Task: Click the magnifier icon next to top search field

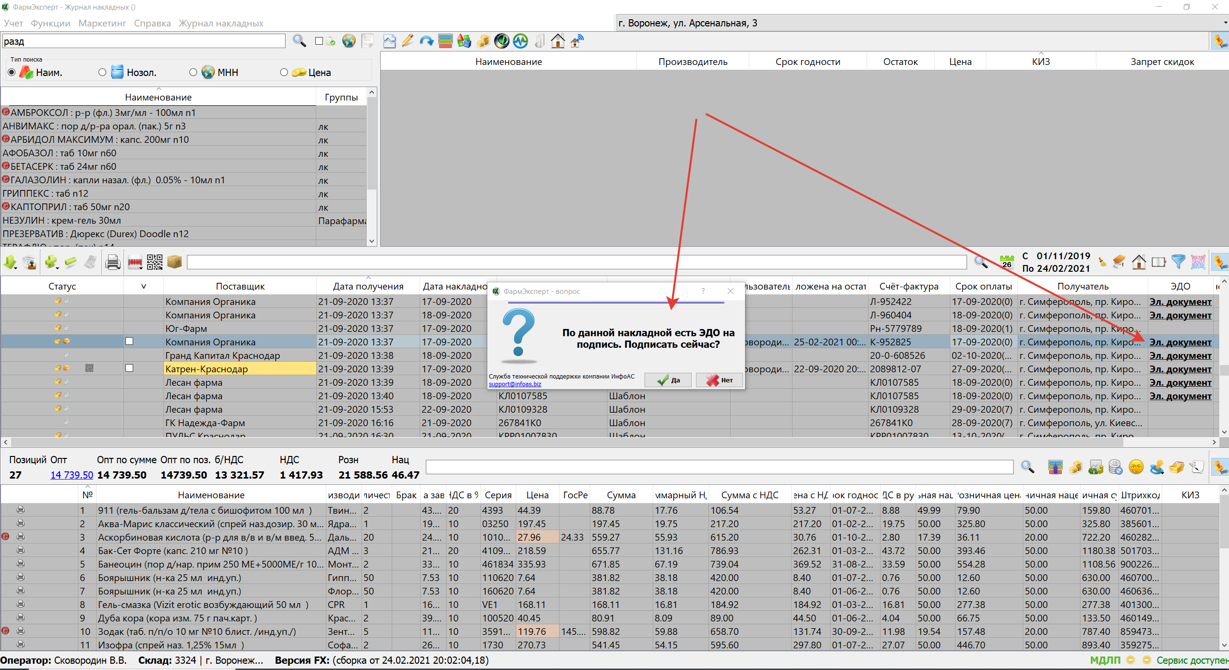Action: [299, 41]
